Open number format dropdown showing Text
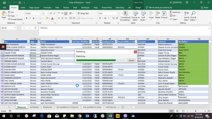The width and height of the screenshot is (212, 119). pos(117,13)
